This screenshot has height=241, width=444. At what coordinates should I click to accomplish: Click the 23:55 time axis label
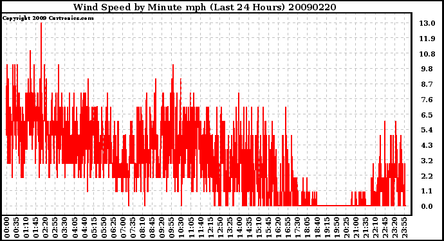click(x=404, y=228)
